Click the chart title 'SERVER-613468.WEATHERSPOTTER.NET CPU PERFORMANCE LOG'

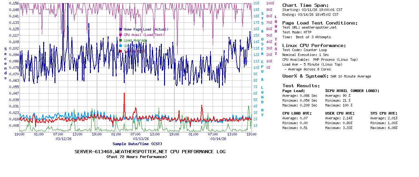[x=150, y=152]
